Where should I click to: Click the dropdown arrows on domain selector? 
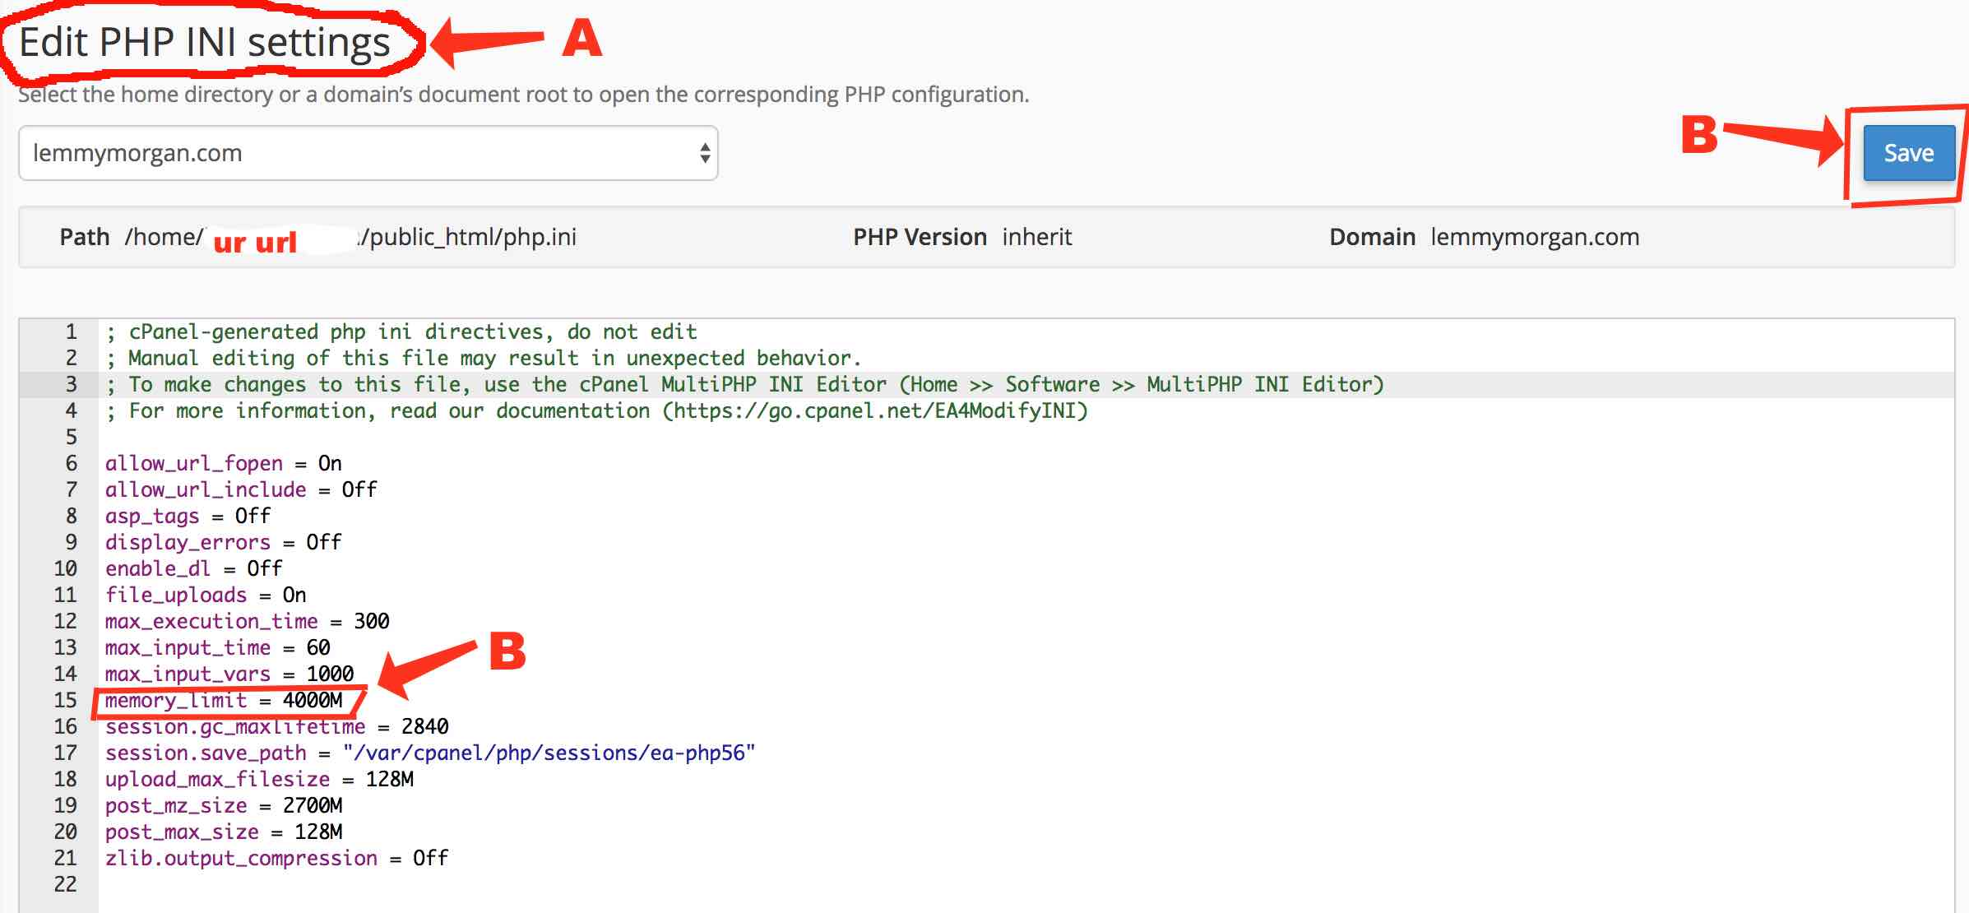(704, 153)
